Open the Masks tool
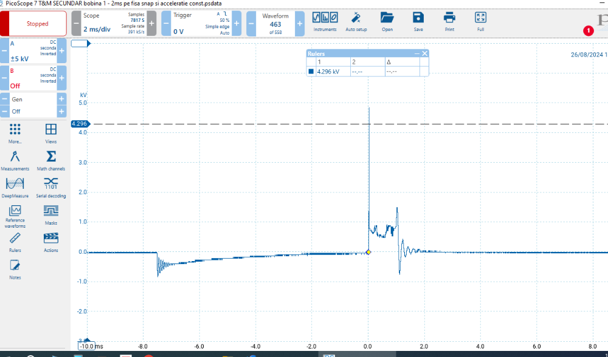The width and height of the screenshot is (608, 357). (x=51, y=214)
